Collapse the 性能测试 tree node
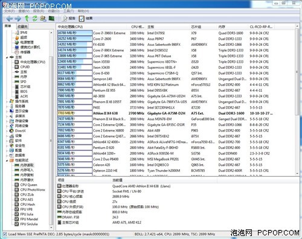Screen dimensions: 302x239 pyautogui.click(x=7, y=161)
